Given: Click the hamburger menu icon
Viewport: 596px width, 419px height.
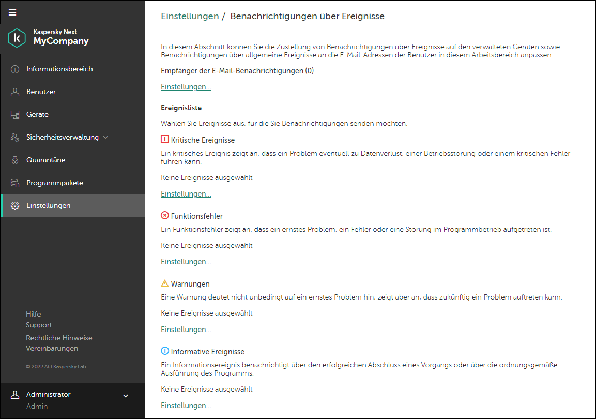Looking at the screenshot, I should (x=12, y=12).
